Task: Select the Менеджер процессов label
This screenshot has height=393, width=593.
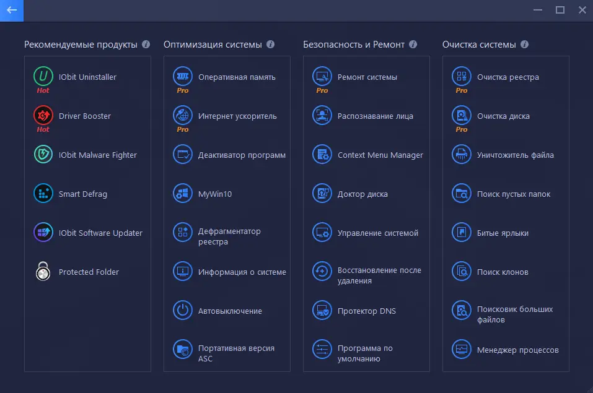Action: pyautogui.click(x=518, y=350)
